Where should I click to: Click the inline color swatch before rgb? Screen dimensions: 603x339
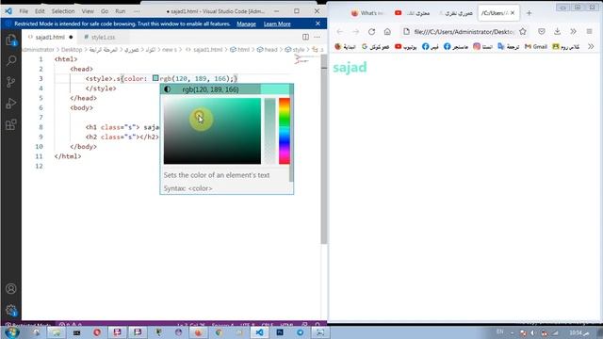coord(155,78)
